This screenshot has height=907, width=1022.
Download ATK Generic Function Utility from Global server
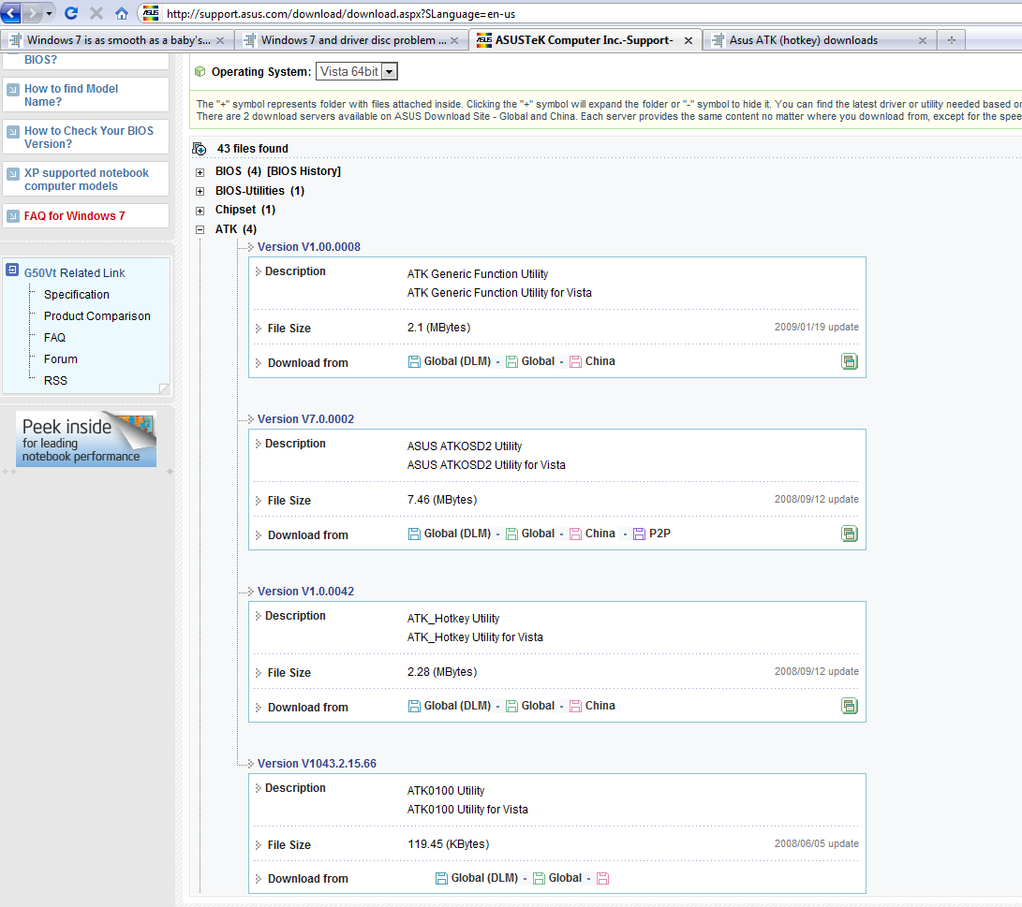click(530, 361)
